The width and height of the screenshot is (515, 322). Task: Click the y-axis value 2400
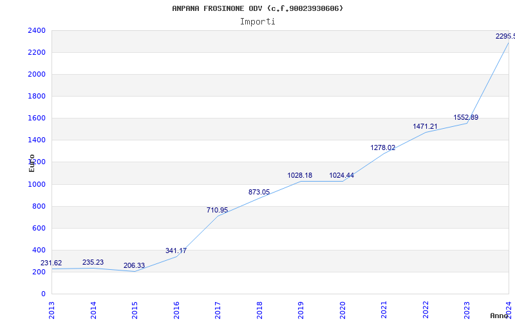pyautogui.click(x=37, y=30)
